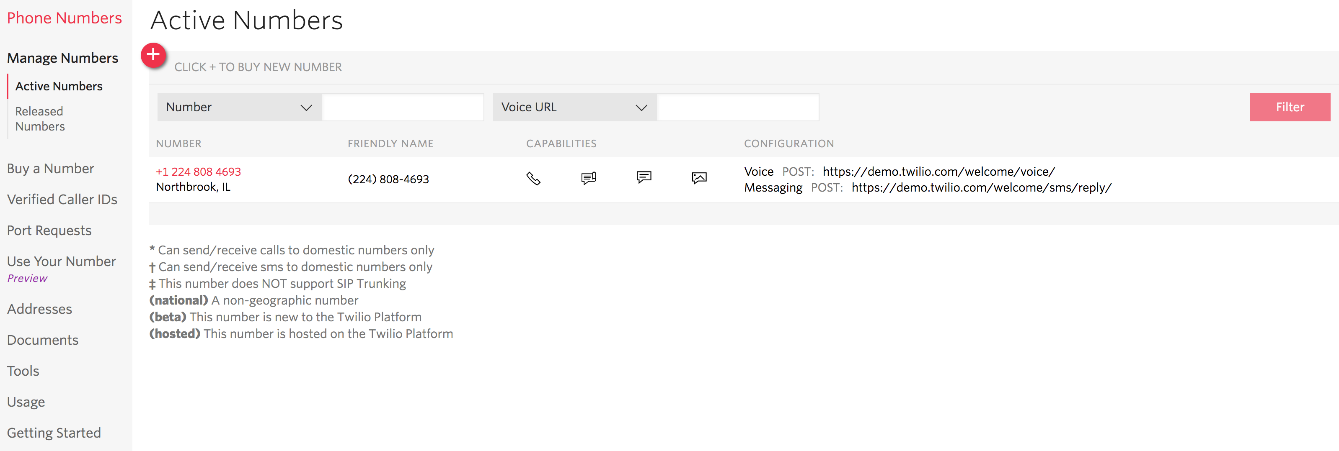This screenshot has height=451, width=1339.
Task: Open the Voice URL filter dropdown
Action: [574, 108]
